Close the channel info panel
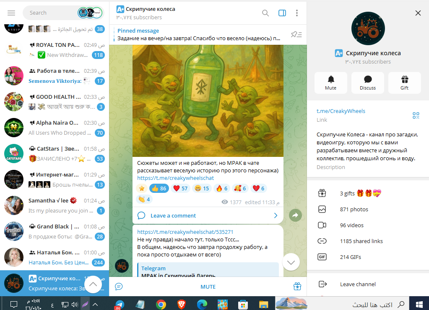This screenshot has height=310, width=429. [x=418, y=13]
